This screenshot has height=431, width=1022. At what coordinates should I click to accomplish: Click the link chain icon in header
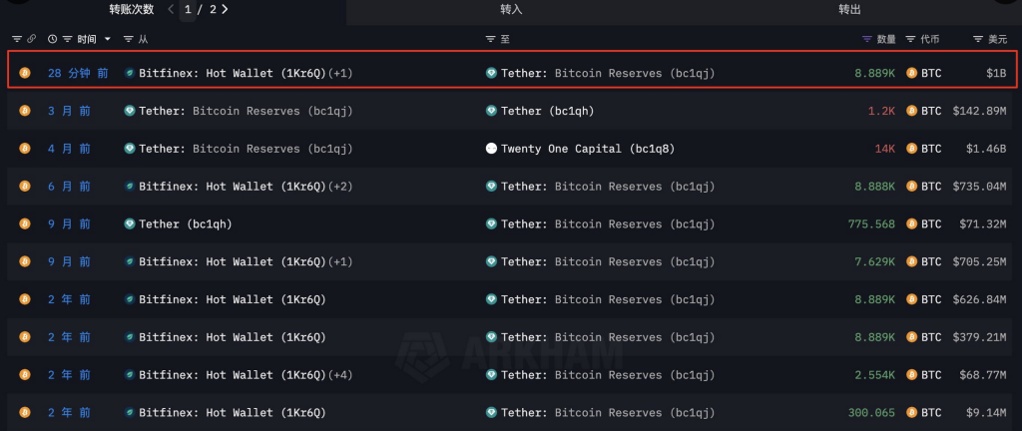coord(31,39)
